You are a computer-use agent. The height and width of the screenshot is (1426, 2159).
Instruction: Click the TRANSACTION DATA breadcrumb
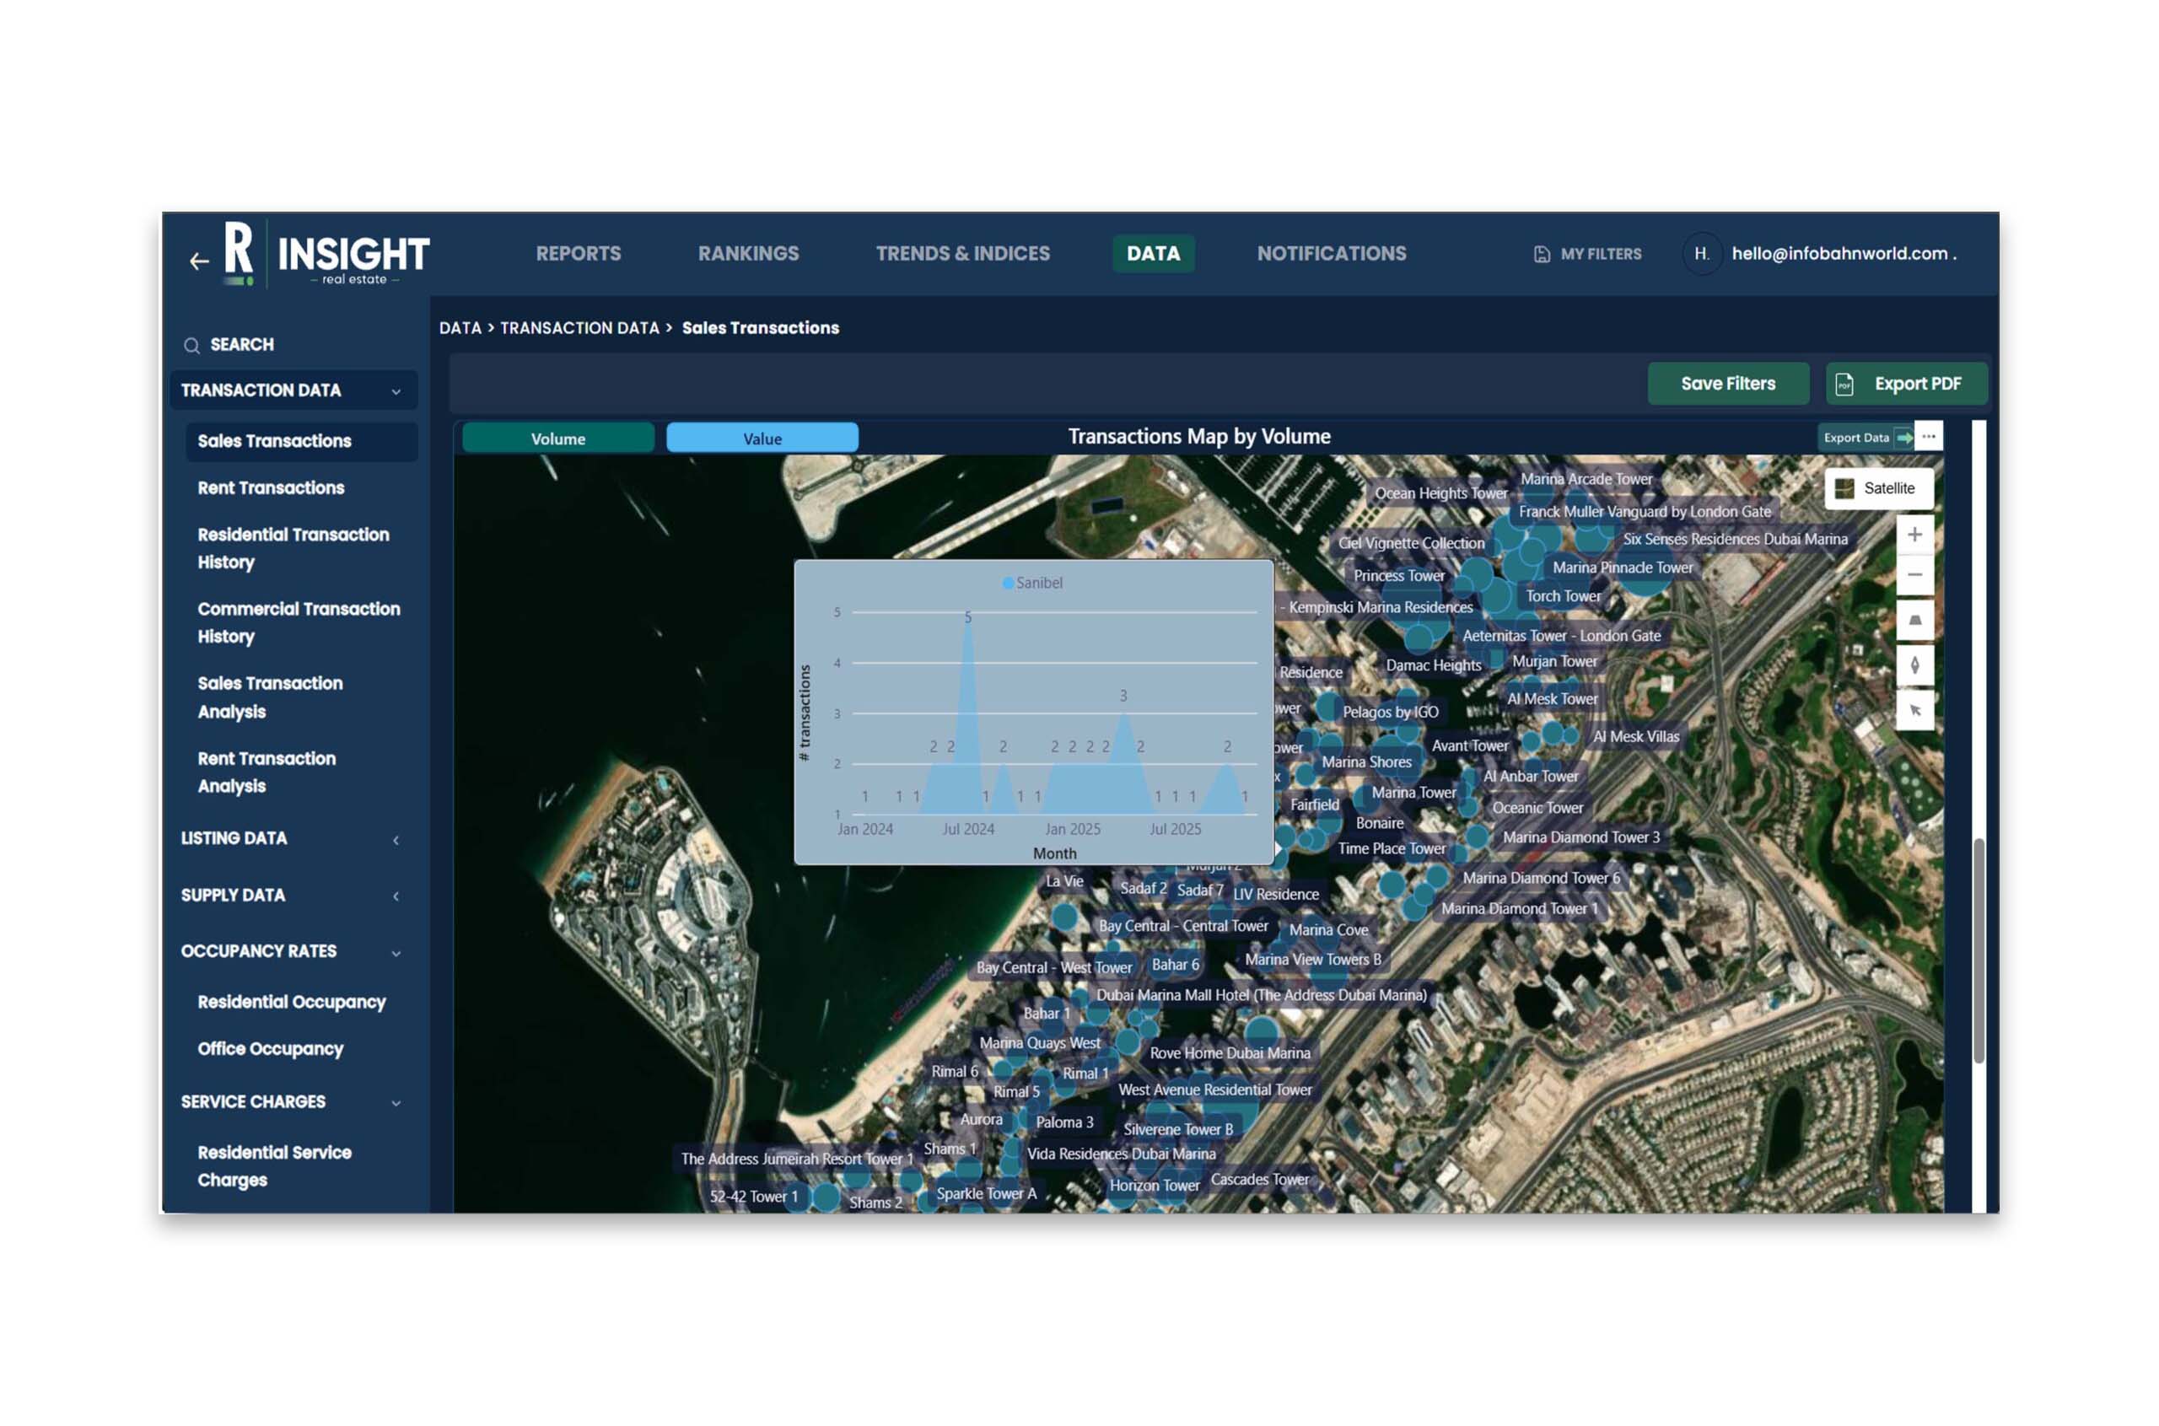click(579, 328)
